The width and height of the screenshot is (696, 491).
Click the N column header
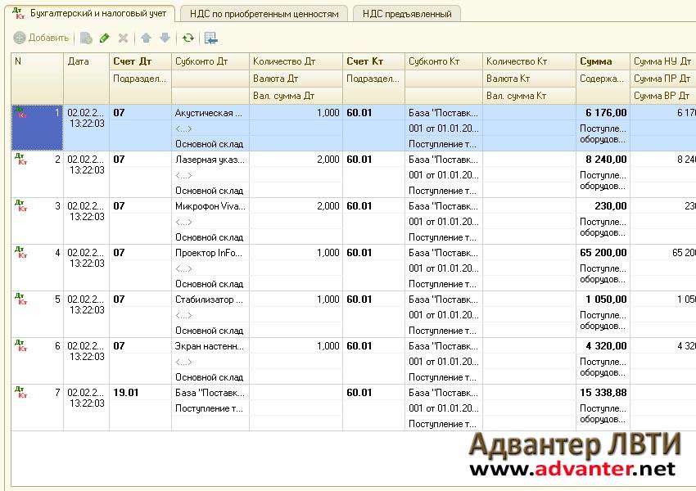(38, 79)
